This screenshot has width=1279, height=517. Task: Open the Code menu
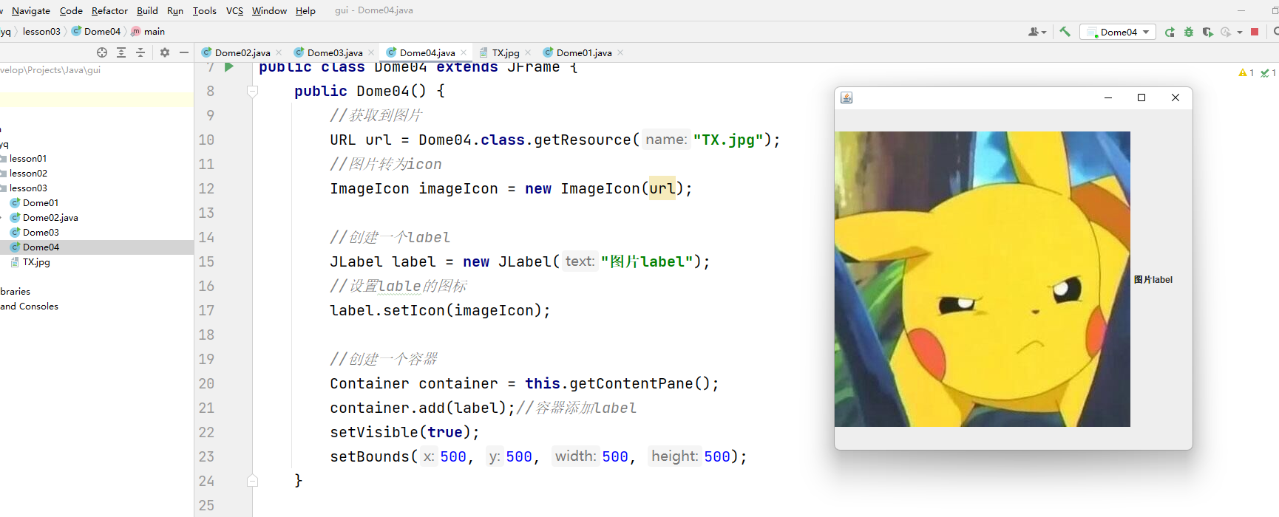point(71,10)
